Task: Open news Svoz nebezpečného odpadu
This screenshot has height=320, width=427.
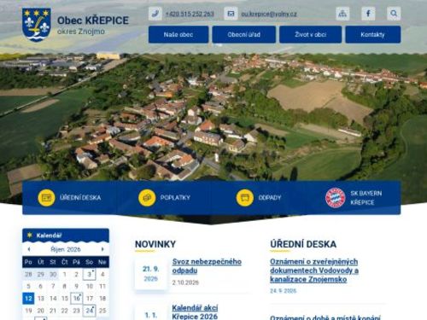Action: pyautogui.click(x=207, y=265)
